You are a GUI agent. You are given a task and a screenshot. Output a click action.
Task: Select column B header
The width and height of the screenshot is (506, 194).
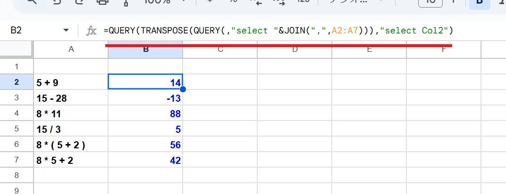(145, 49)
